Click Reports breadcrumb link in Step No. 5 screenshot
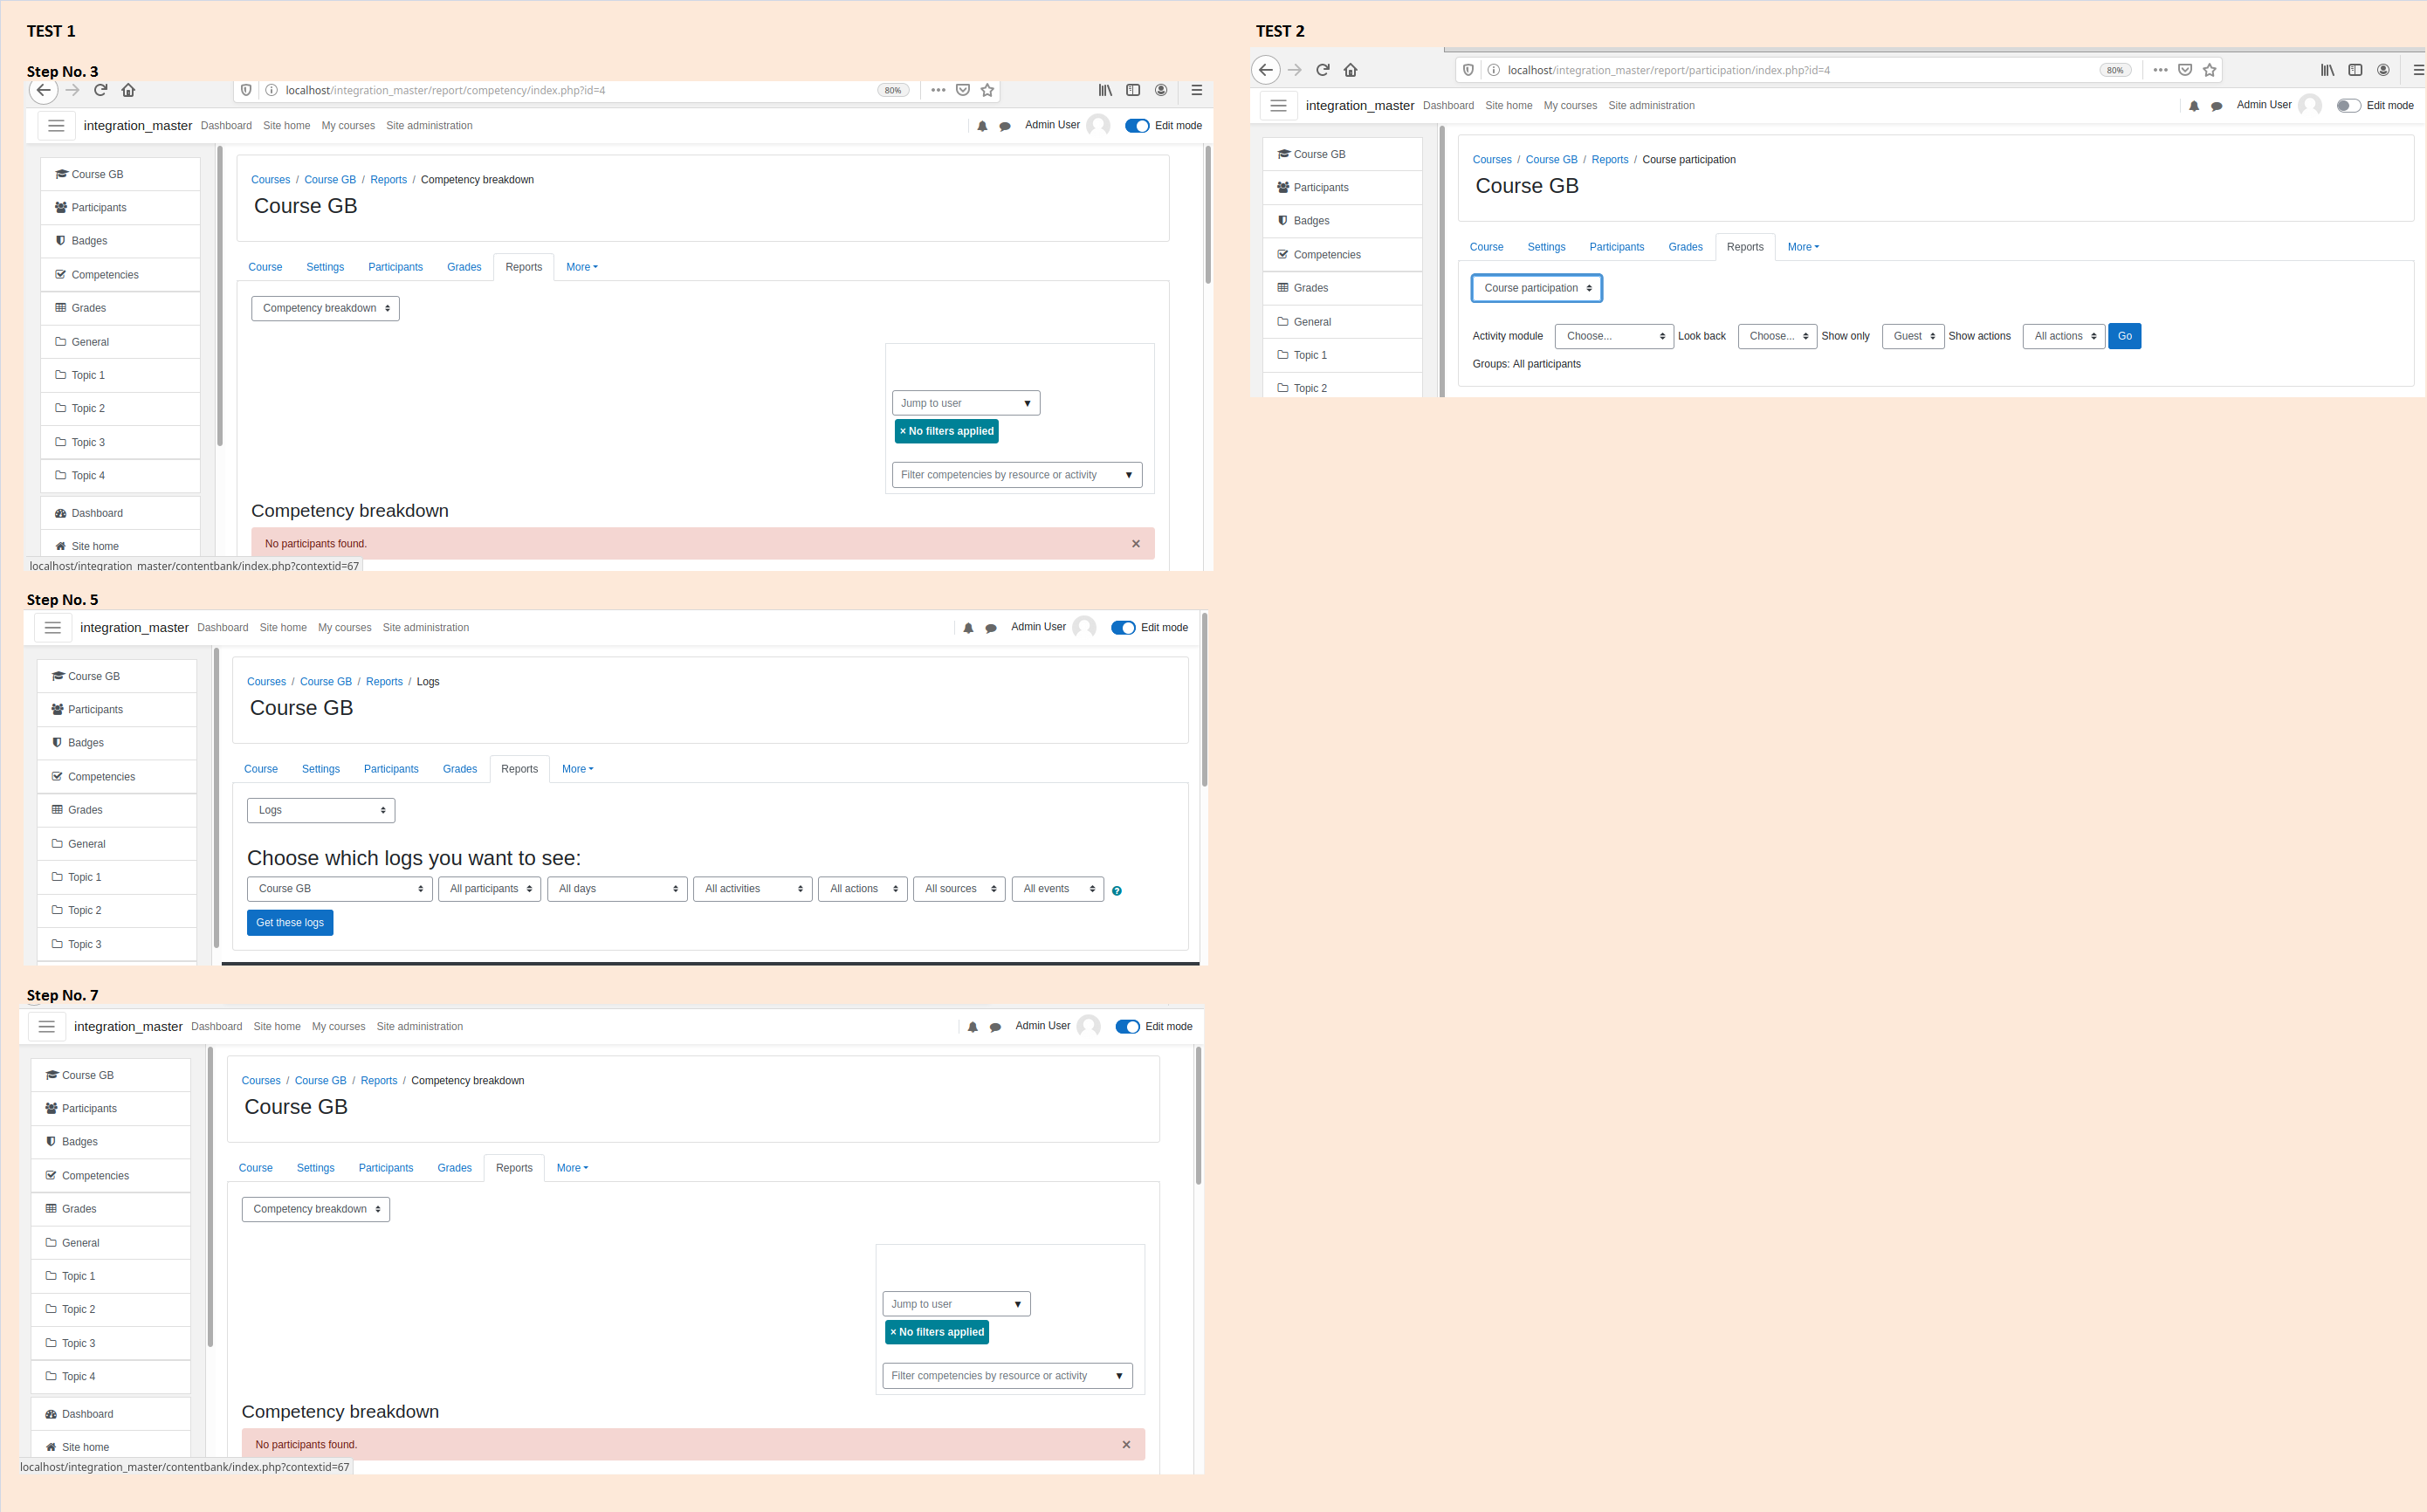 click(384, 682)
